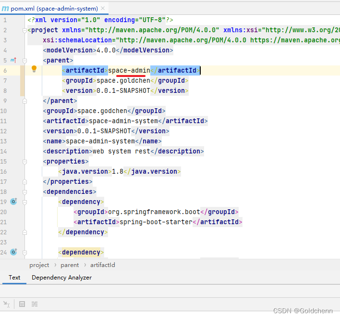The image size is (340, 318).
Task: Switch to the Text tab
Action: point(14,278)
